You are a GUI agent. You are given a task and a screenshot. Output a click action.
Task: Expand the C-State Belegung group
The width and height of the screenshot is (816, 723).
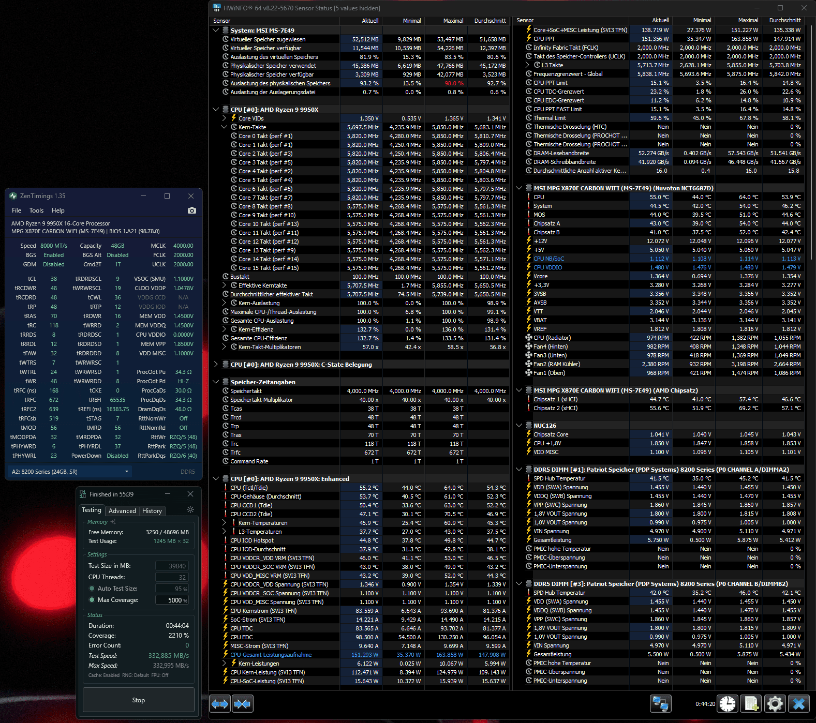pyautogui.click(x=216, y=365)
